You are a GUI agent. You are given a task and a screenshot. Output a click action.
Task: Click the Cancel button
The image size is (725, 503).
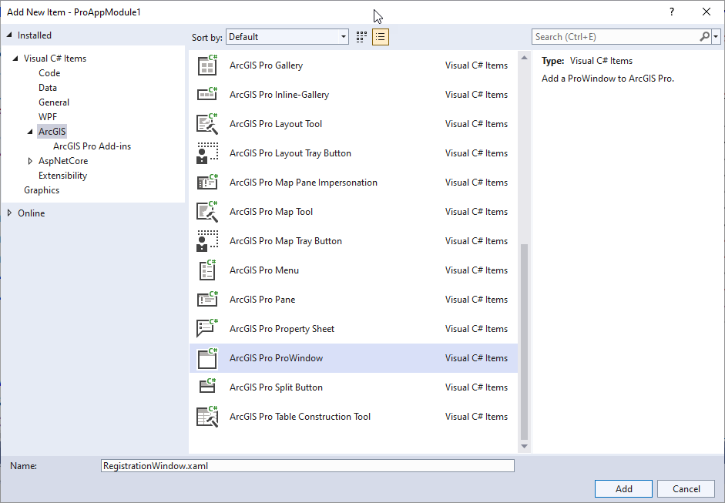click(686, 488)
